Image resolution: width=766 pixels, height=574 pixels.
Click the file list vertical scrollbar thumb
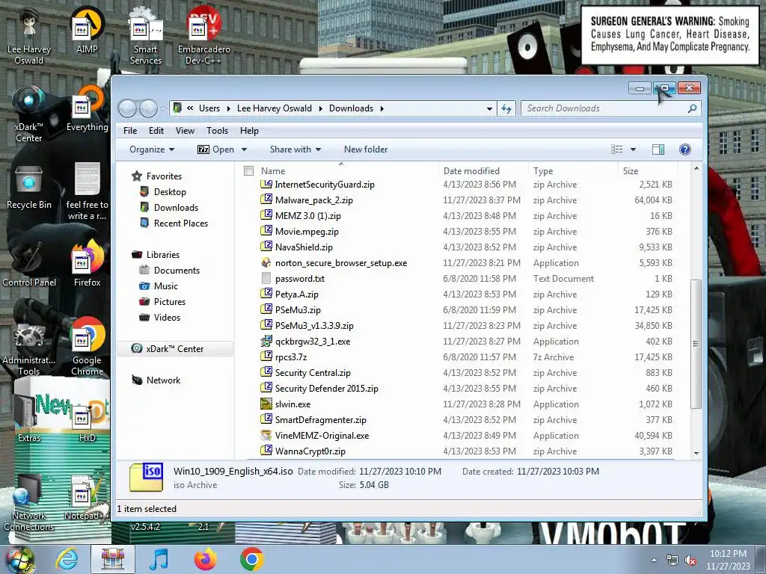pos(696,344)
